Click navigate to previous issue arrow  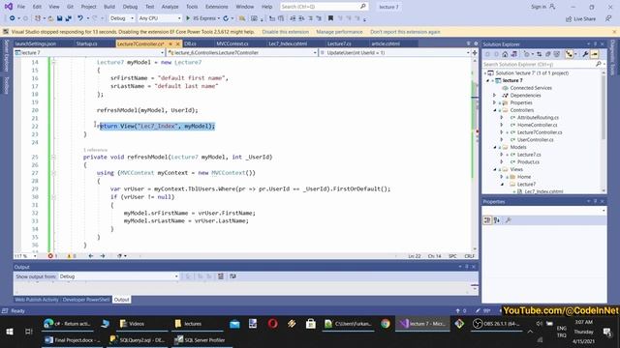coord(91,256)
